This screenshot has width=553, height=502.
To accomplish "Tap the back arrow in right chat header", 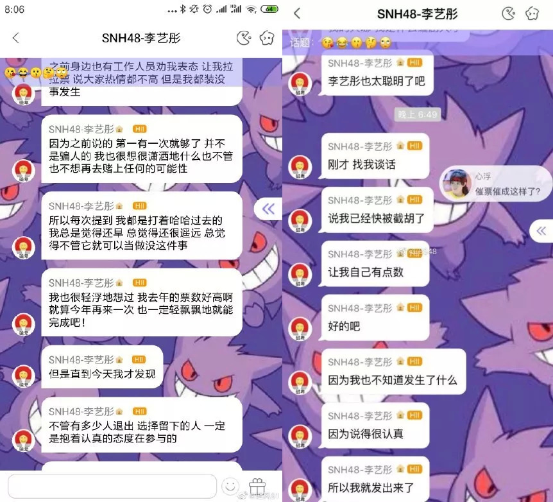I will (297, 13).
